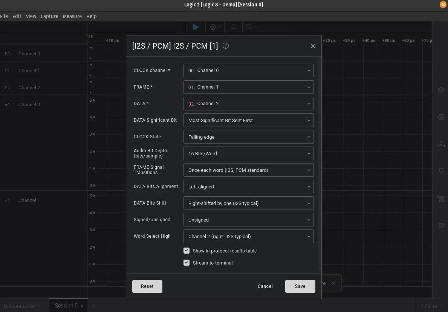Screen dimensions: 448x312
Task: Click the blue Start capture play button
Action: click(x=196, y=27)
